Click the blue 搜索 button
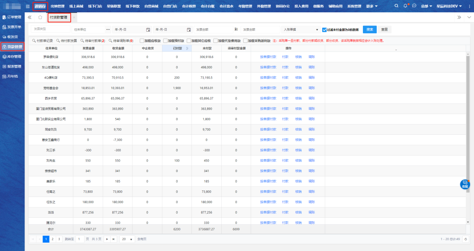Viewport: 474px width, 251px height. pos(370,29)
